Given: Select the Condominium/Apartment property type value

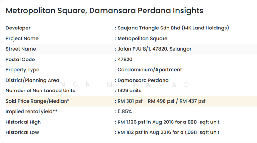Looking at the screenshot, I should 149,70.
